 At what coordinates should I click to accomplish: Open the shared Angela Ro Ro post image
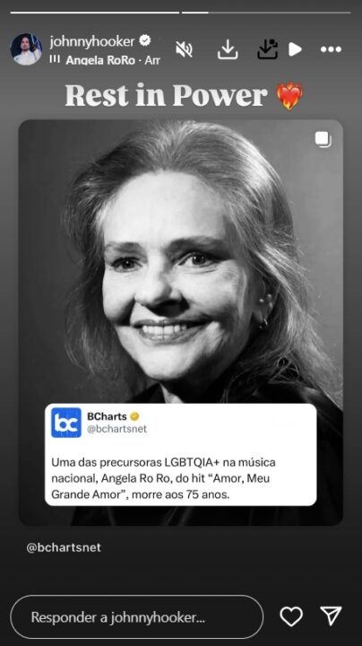point(181,323)
